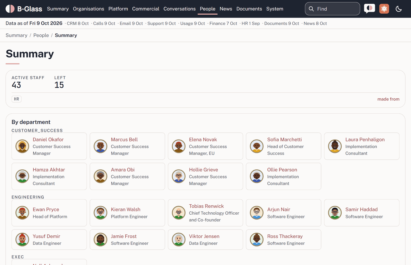
Task: Open the chat assistant speech bubble icon
Action: pos(369,9)
